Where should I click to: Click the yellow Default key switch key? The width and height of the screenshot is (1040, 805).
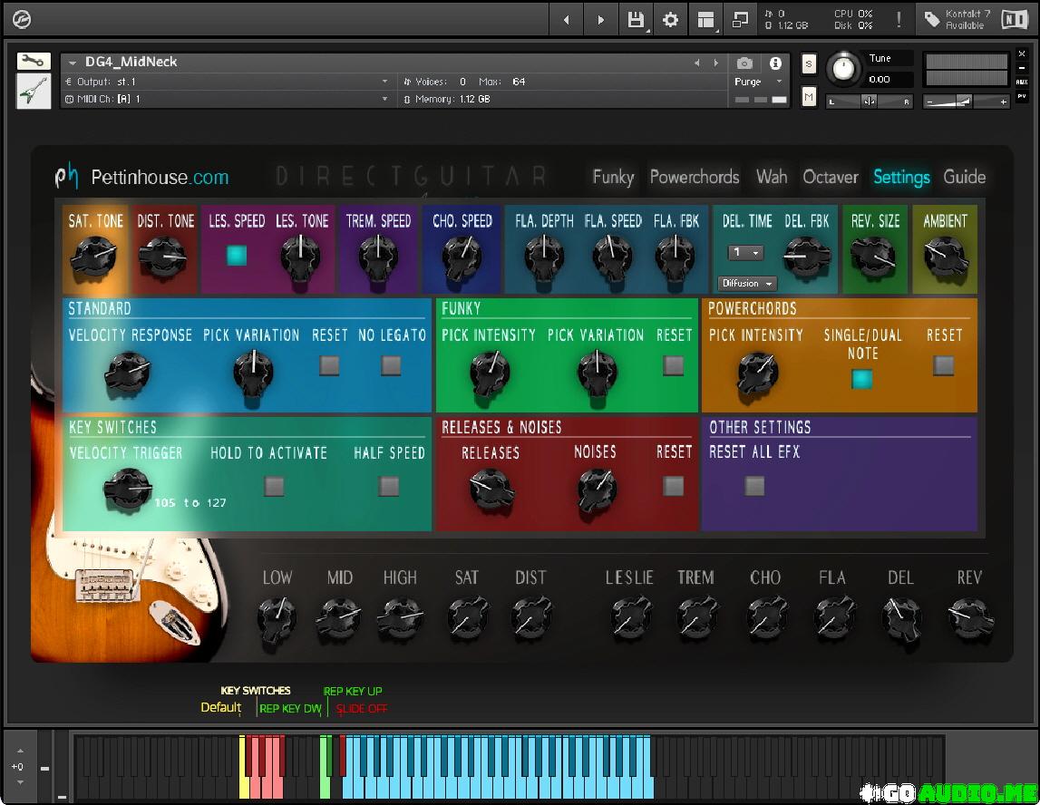point(243,767)
